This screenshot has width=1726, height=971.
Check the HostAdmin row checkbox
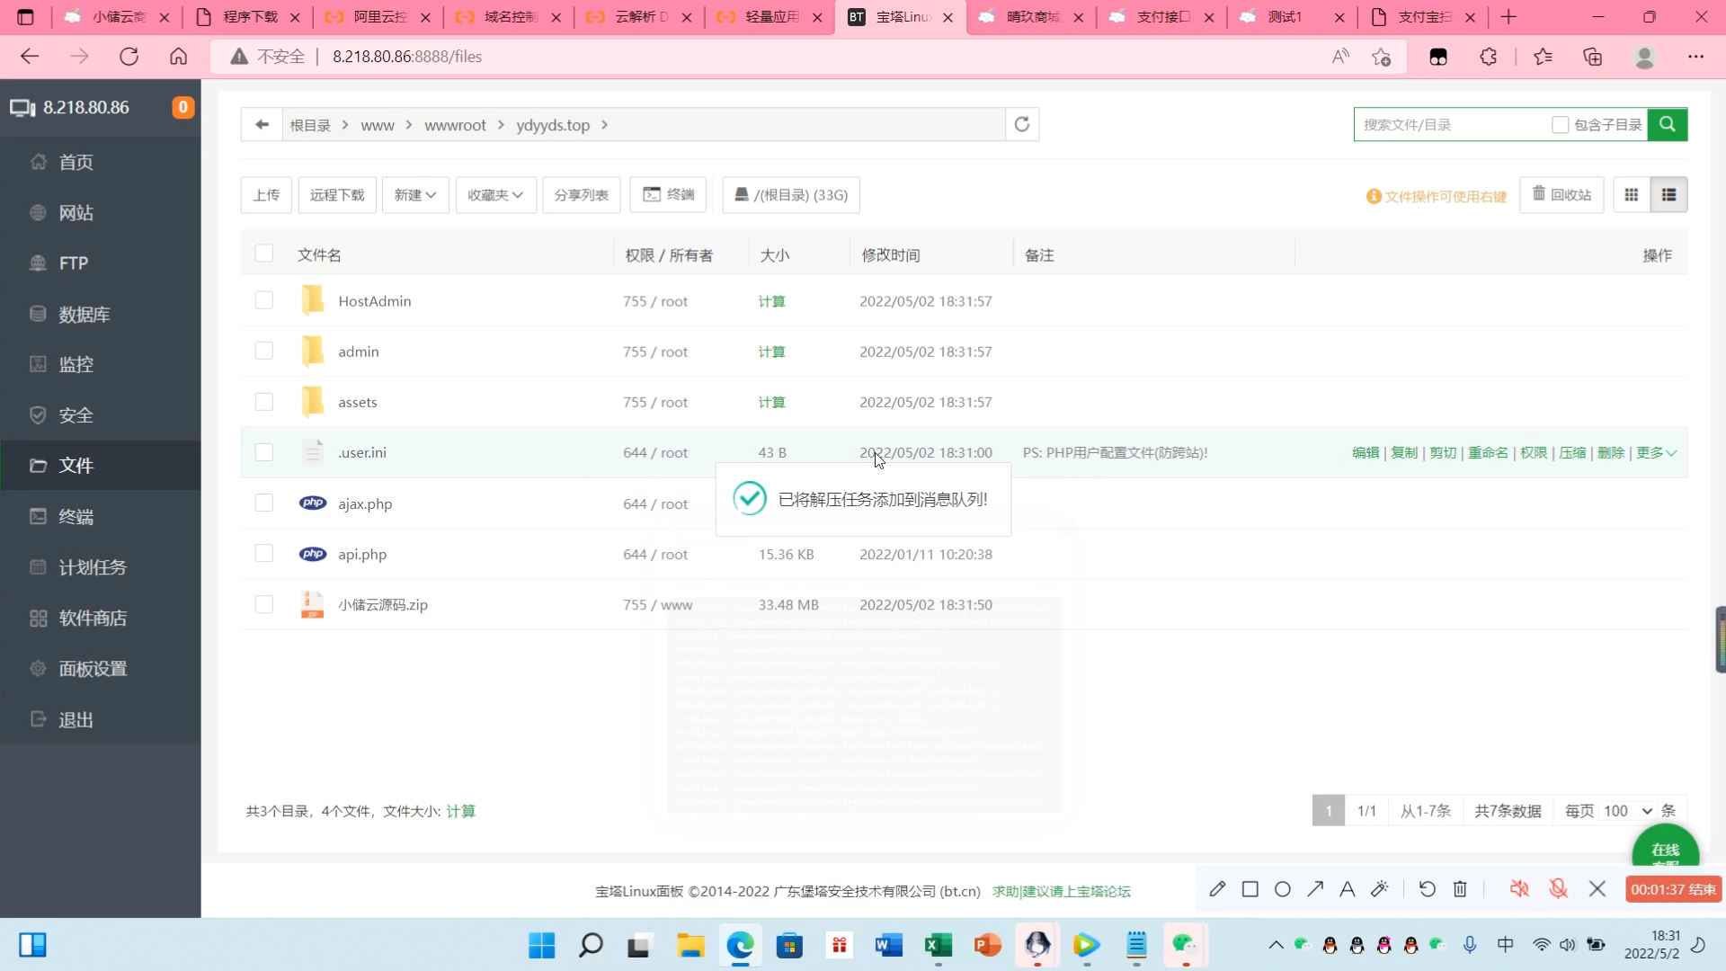coord(263,299)
